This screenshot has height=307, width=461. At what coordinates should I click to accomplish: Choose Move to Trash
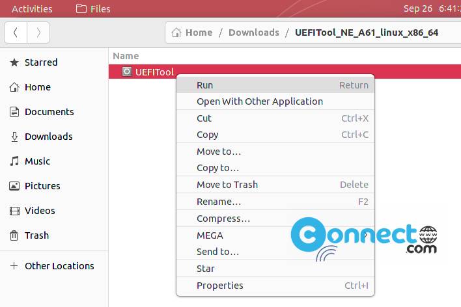point(275,185)
